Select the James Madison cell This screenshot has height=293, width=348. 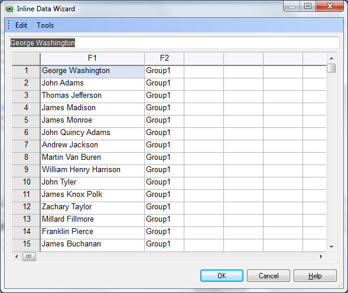point(92,109)
